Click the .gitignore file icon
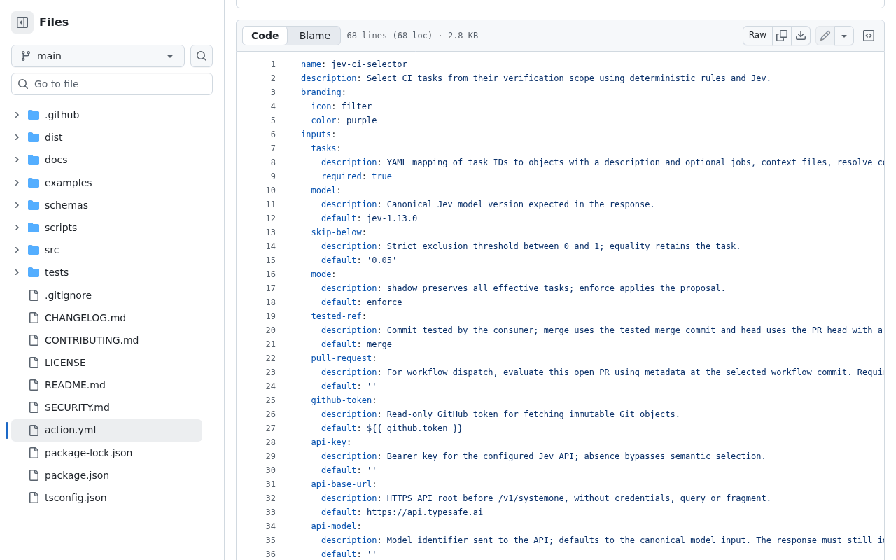The image size is (896, 560). tap(34, 295)
